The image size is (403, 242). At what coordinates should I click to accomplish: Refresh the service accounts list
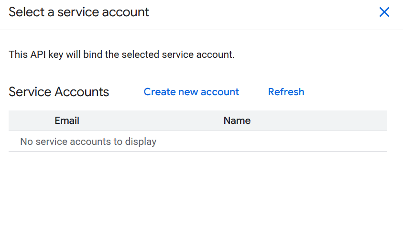286,92
